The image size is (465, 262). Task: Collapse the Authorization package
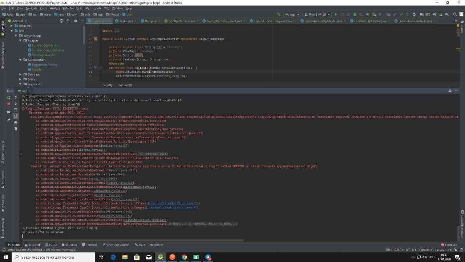(x=20, y=60)
